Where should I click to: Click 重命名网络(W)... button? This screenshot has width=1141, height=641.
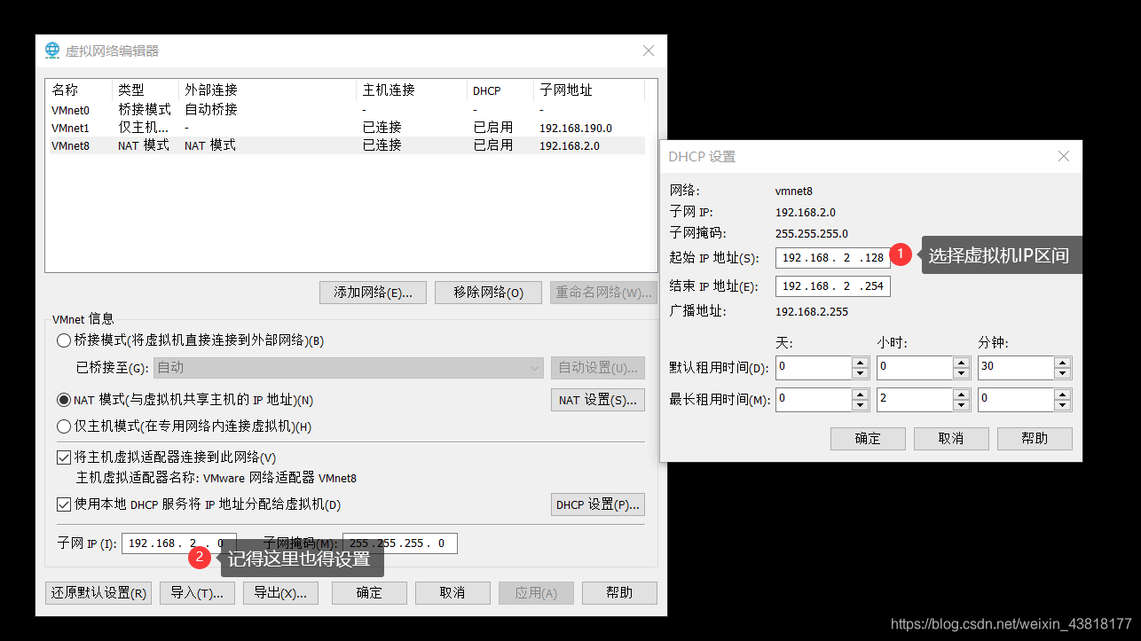pos(603,293)
